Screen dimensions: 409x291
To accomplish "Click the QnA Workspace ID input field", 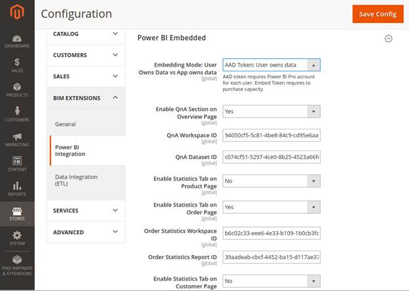I will (x=271, y=135).
